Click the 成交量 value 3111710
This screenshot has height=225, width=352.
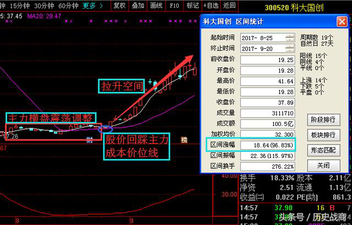pos(268,113)
